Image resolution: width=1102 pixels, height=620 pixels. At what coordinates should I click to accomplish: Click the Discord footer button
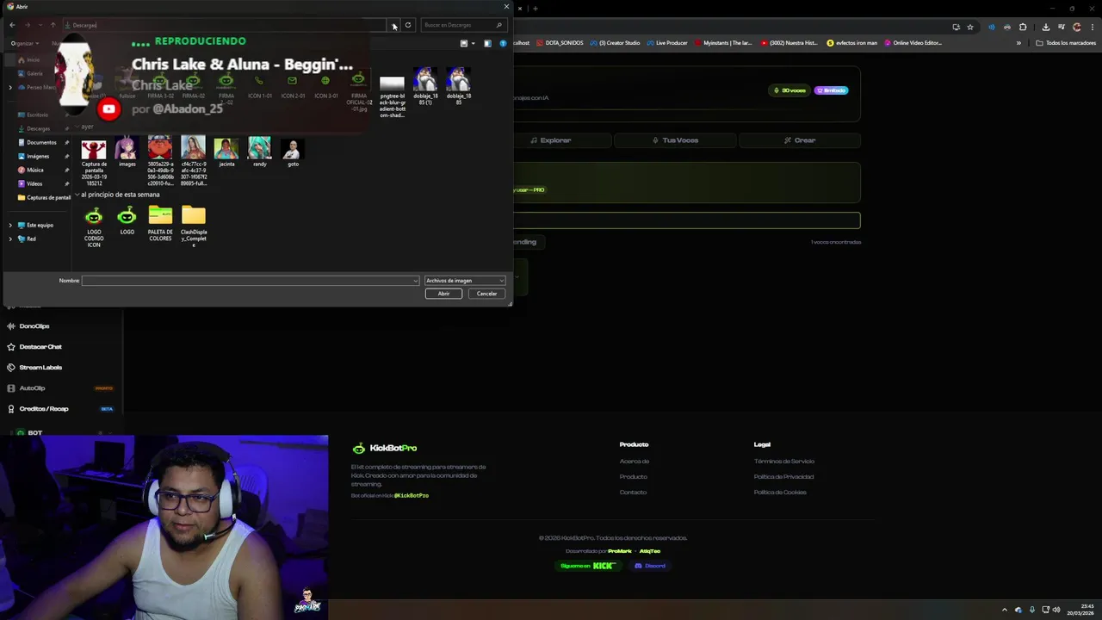[x=650, y=566]
